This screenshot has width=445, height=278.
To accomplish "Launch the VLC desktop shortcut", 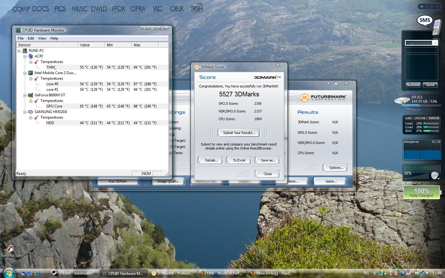I will point(157,9).
